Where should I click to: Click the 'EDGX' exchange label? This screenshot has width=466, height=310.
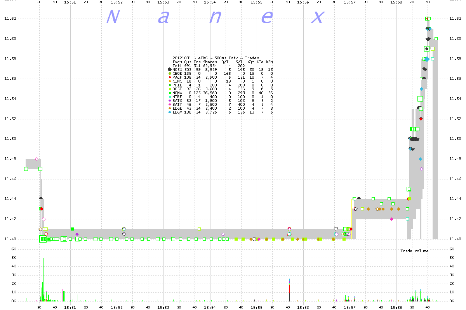pyautogui.click(x=177, y=112)
